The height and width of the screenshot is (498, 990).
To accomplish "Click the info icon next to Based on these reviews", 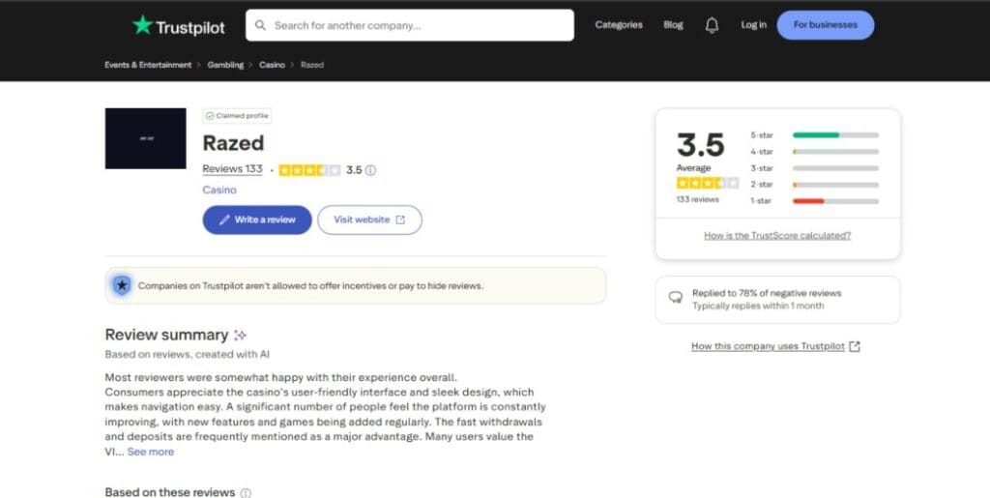I will 246,492.
